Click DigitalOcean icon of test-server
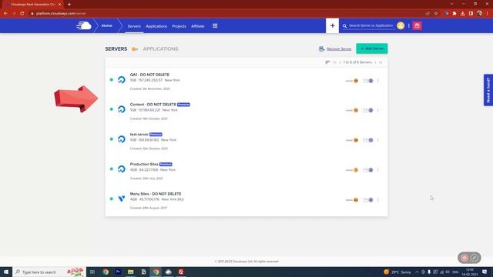 tap(122, 139)
